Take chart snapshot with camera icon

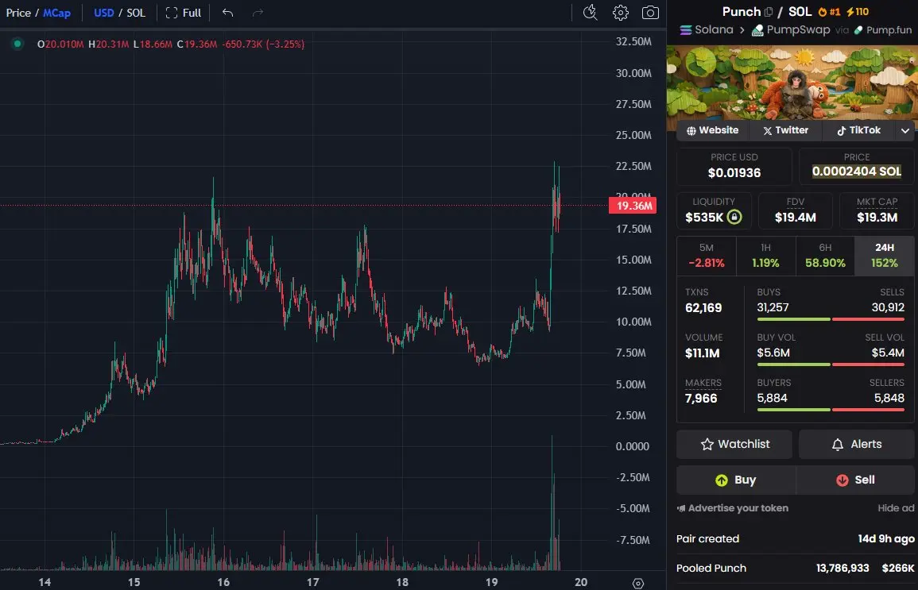click(650, 12)
